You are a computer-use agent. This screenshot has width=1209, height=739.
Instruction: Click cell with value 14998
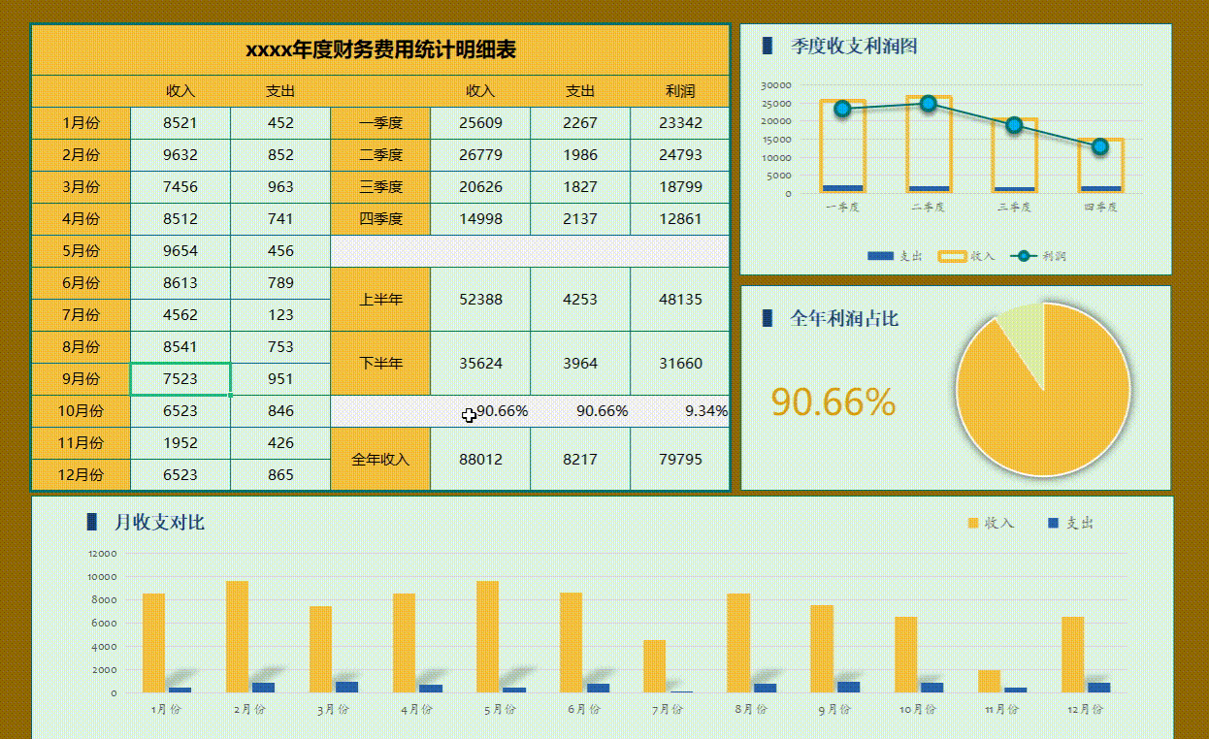[480, 219]
